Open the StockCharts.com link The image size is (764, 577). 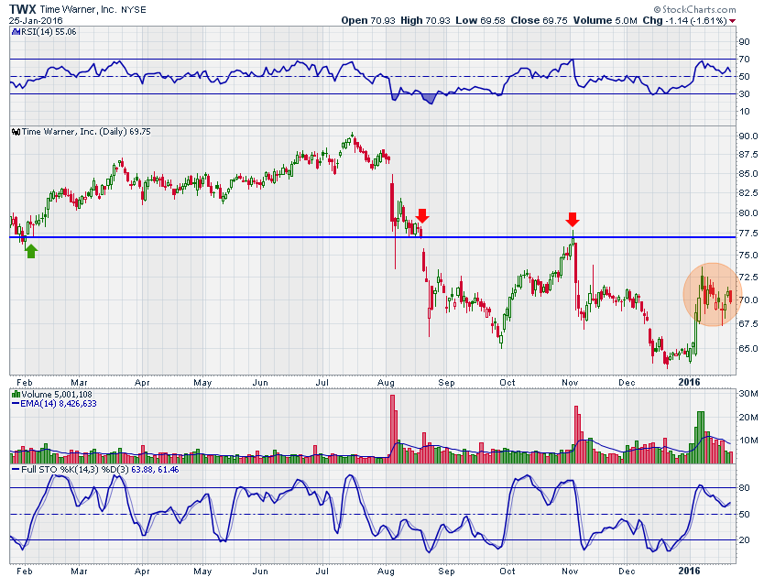click(699, 10)
